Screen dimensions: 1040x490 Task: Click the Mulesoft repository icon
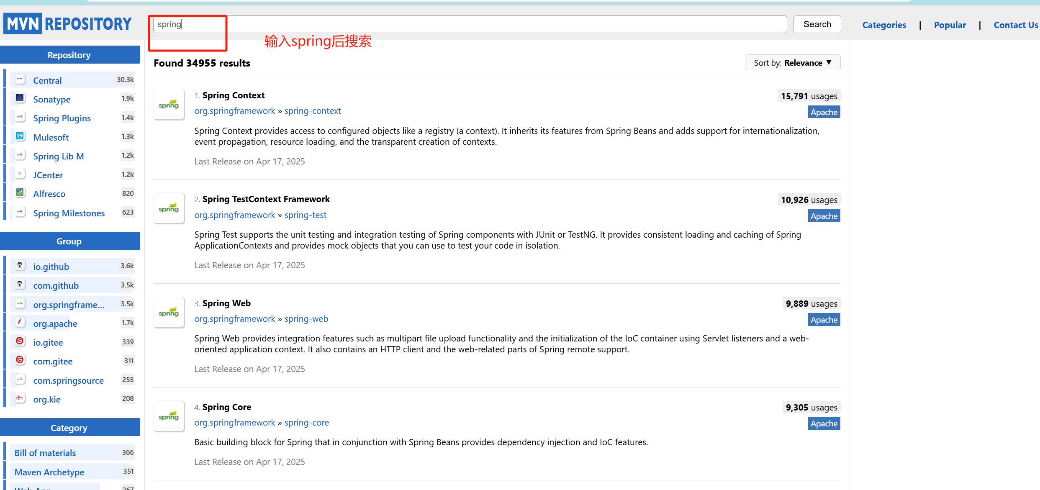point(20,136)
